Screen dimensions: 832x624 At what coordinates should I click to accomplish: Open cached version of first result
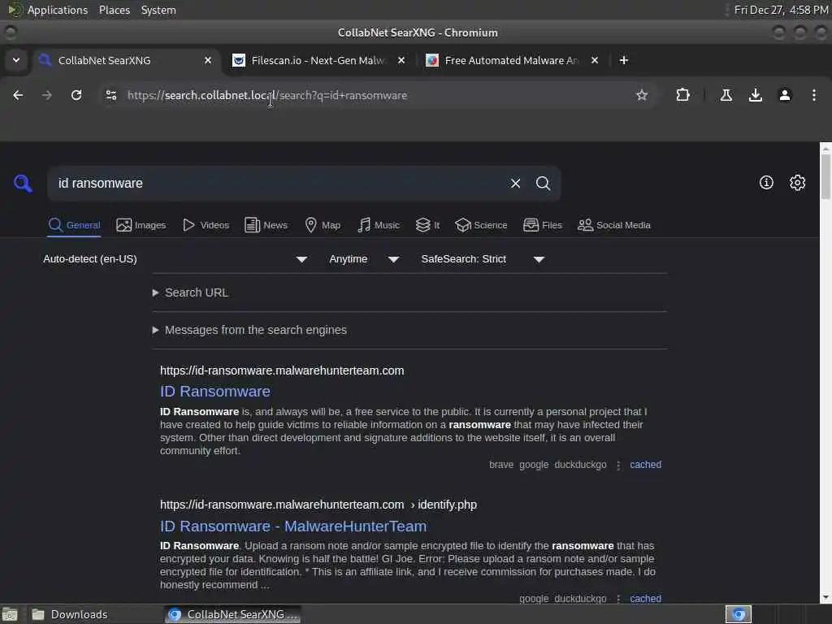[645, 464]
